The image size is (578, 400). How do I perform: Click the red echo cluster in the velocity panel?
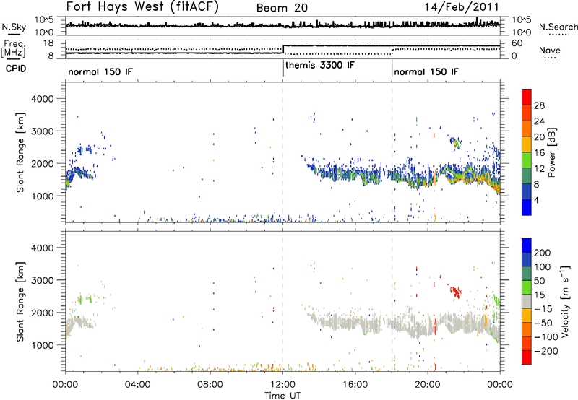(456, 292)
